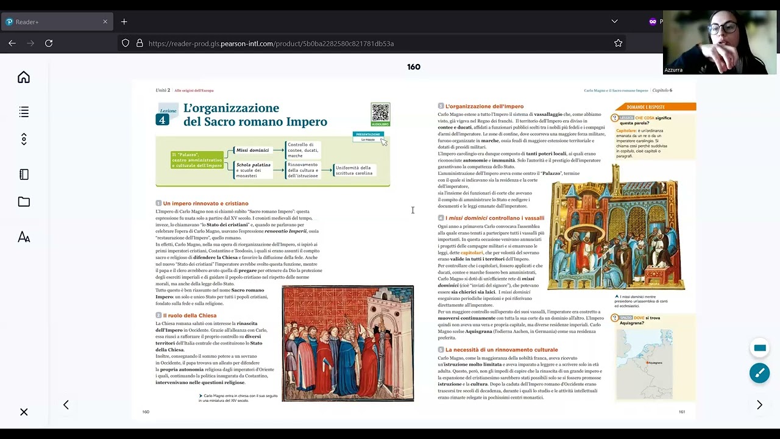The height and width of the screenshot is (439, 780).
Task: Click the blue pencil annotation button
Action: pyautogui.click(x=760, y=373)
